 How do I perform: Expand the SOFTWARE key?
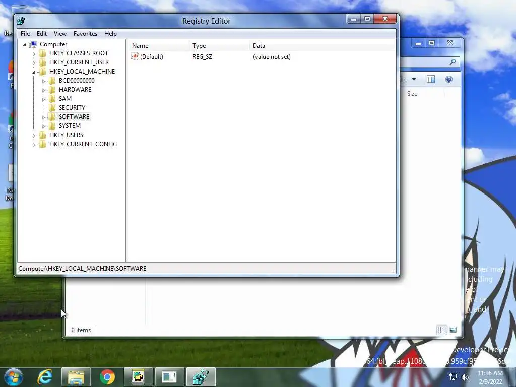(43, 117)
